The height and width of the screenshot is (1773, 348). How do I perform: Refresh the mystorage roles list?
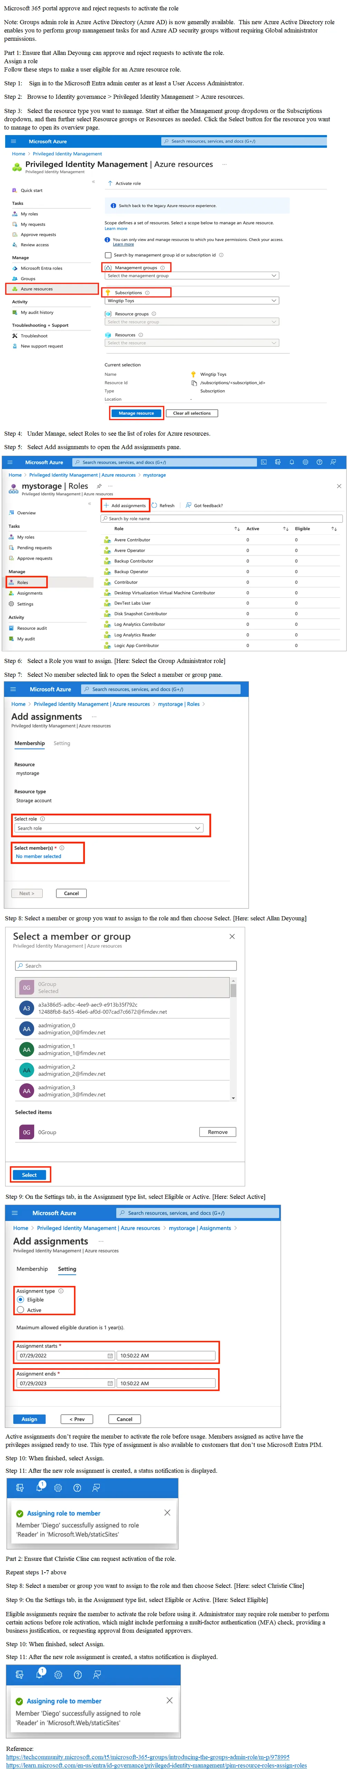click(163, 506)
